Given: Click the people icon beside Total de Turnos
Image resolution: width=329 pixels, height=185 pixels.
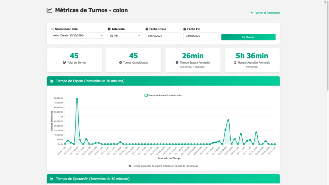Looking at the screenshot, I should (x=64, y=63).
